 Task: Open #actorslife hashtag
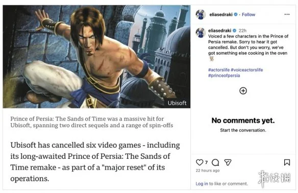pos(219,70)
